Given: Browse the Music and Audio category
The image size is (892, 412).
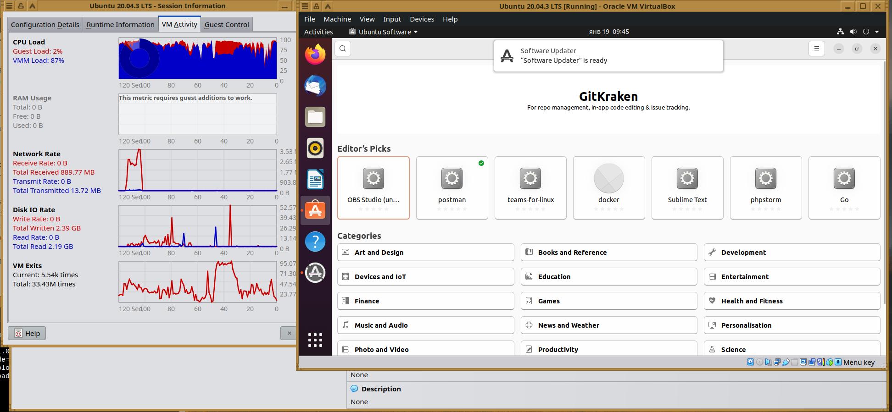Looking at the screenshot, I should pos(426,325).
